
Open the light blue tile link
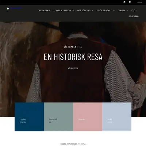pyautogui.click(x=117, y=117)
